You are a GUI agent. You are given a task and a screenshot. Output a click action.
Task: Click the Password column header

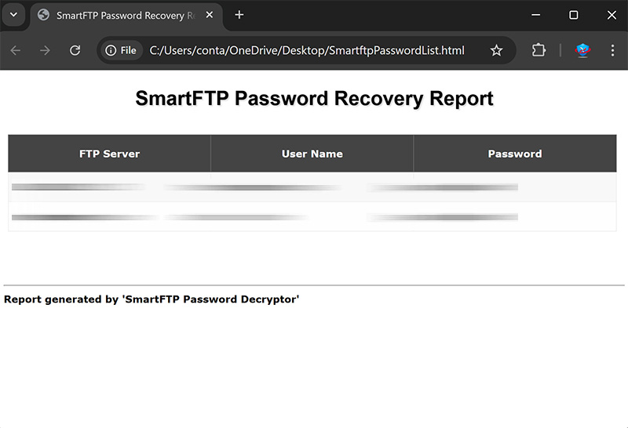coord(514,154)
